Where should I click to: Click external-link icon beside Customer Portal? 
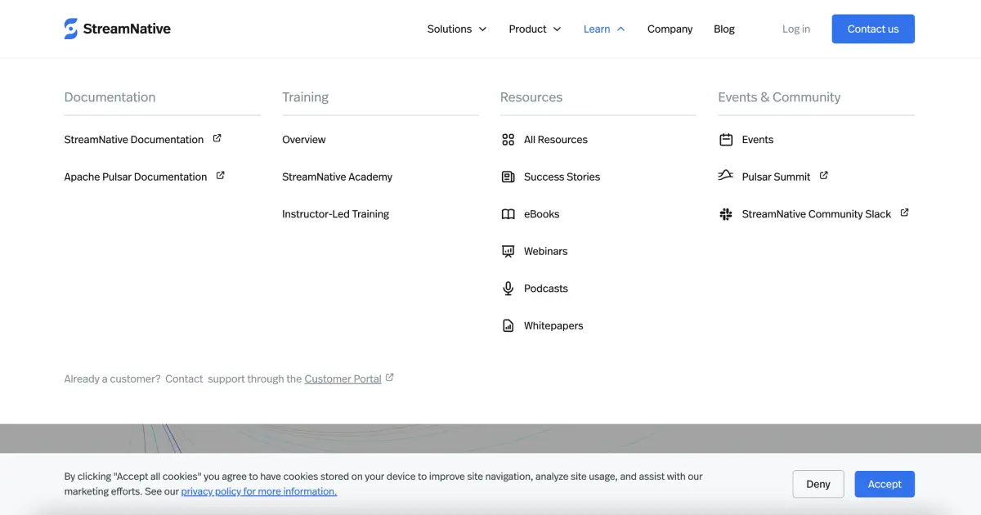(390, 378)
